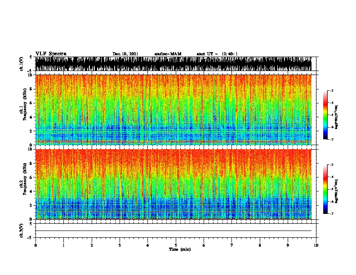Click time axis tick label "4"
The image size is (356, 275).
[147, 245]
